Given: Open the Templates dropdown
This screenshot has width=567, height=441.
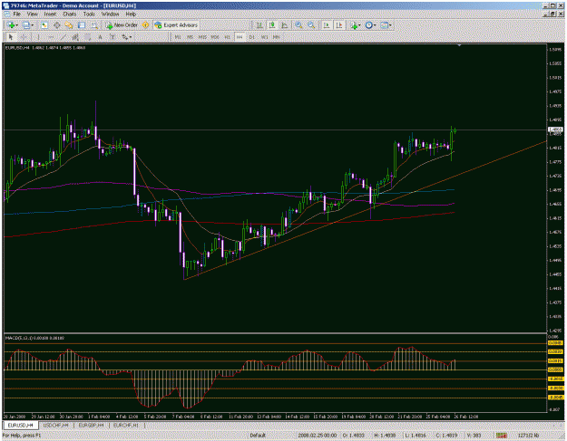Looking at the screenshot, I should [x=386, y=24].
